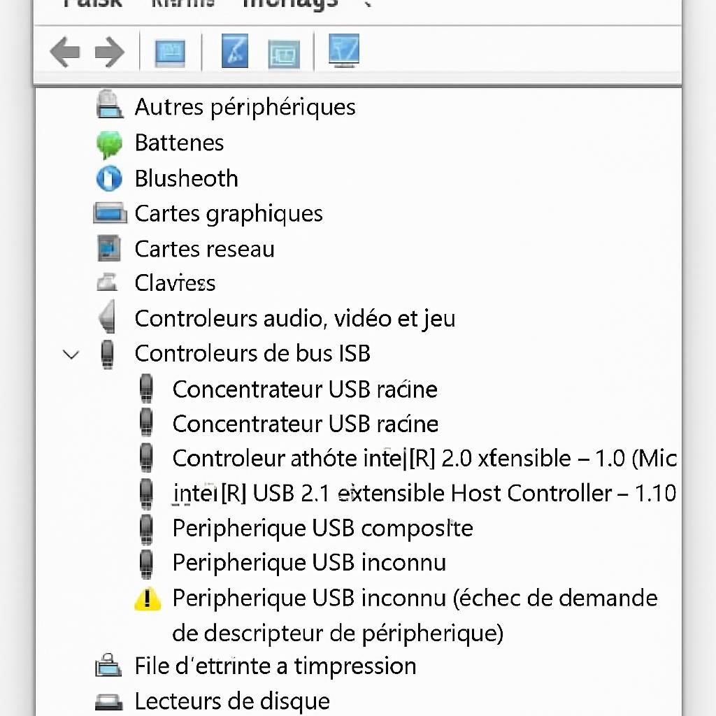Viewport: 716px width, 716px height.
Task: Click the Blusheoth blue icon
Action: (x=109, y=178)
